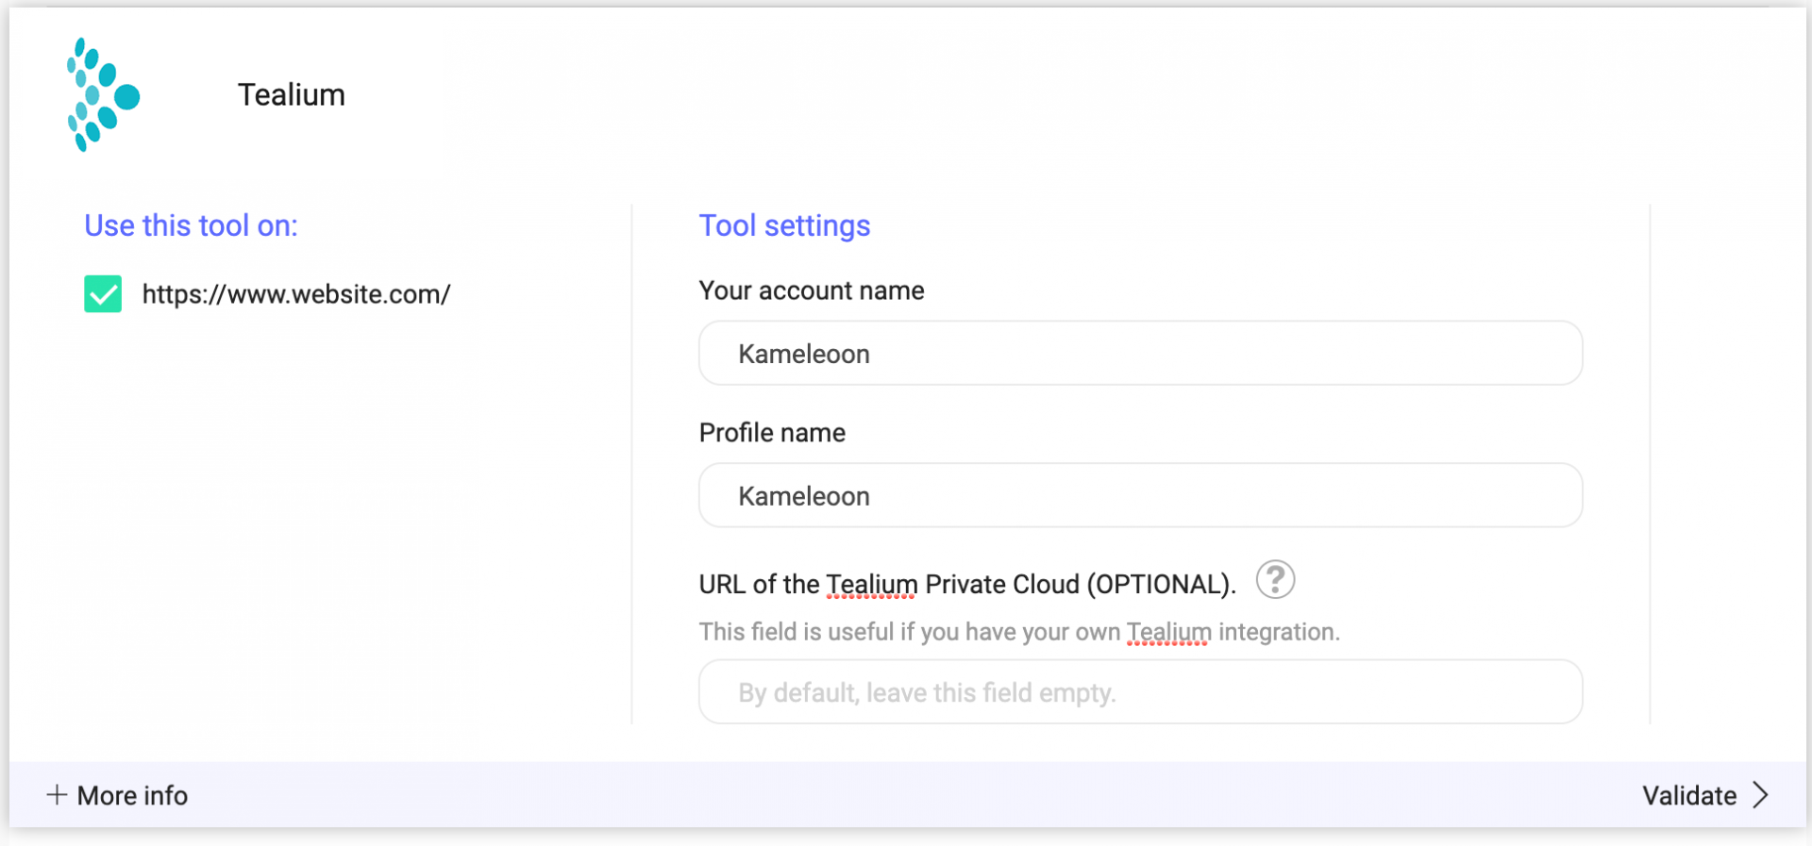Click the plus icon beside More info

(x=57, y=795)
